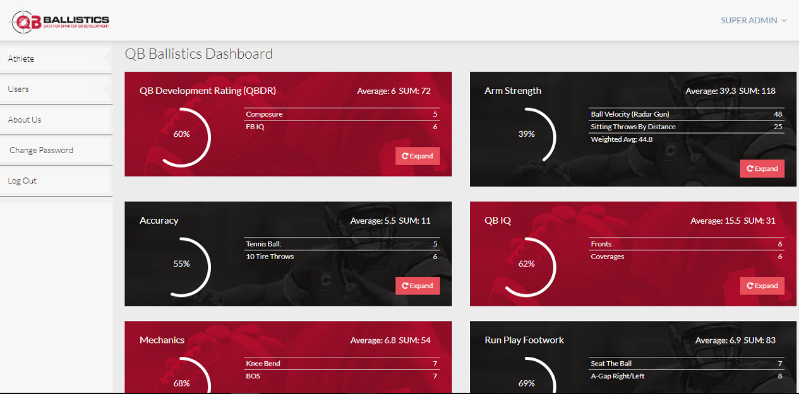Expand the QB Development Rating card
Image resolution: width=799 pixels, height=394 pixels.
[418, 156]
